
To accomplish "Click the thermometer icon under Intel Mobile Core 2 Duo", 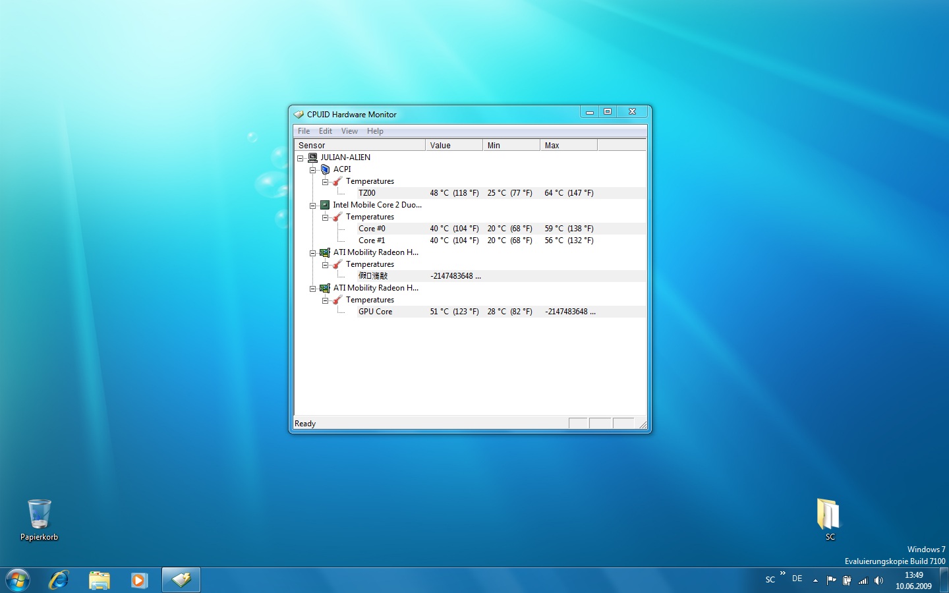I will pyautogui.click(x=337, y=217).
